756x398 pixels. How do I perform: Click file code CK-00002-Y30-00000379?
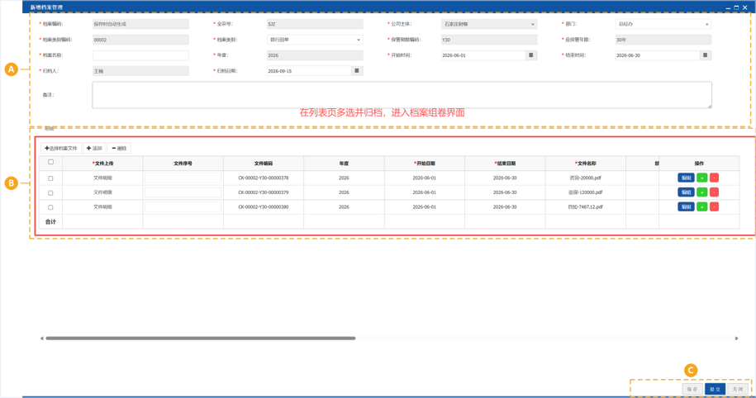click(264, 192)
